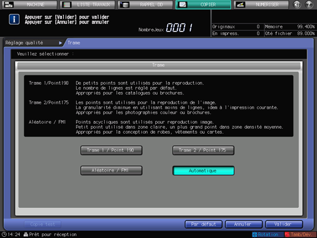Click the Tamb/Dév. status indicator

coord(300,234)
